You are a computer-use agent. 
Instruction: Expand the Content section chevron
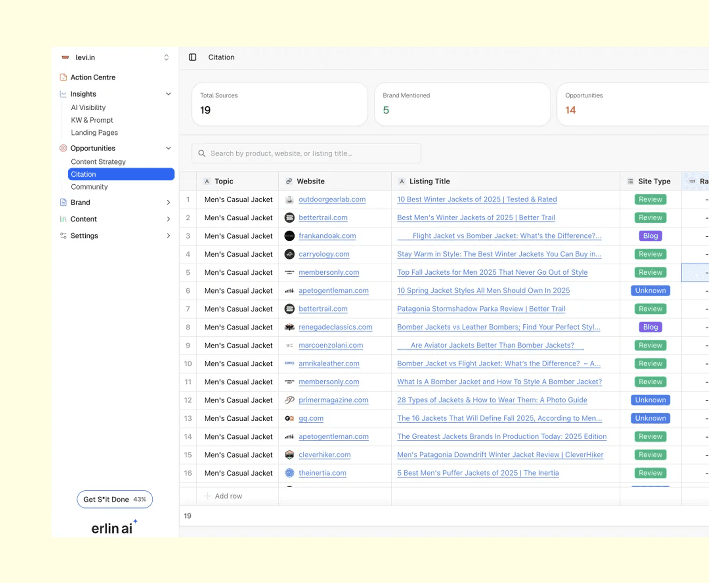tap(168, 219)
